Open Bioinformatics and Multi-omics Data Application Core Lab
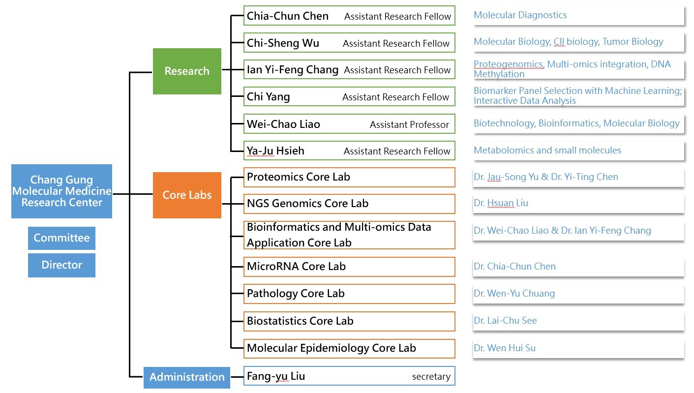The width and height of the screenshot is (694, 393). click(x=349, y=235)
